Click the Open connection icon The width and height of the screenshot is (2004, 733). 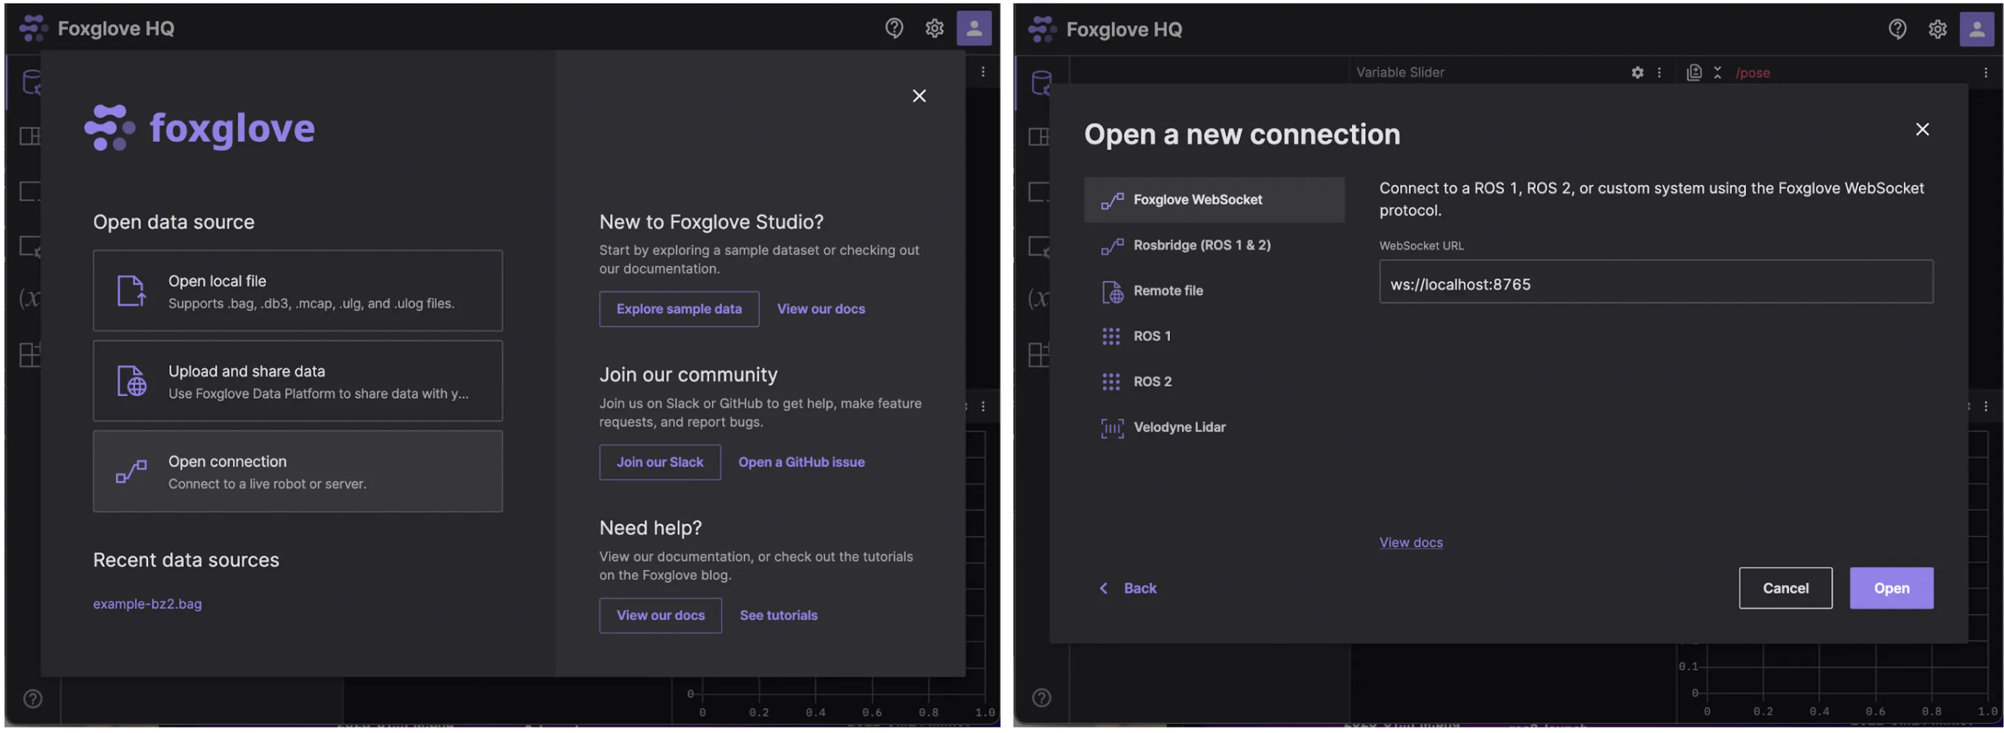click(x=131, y=472)
